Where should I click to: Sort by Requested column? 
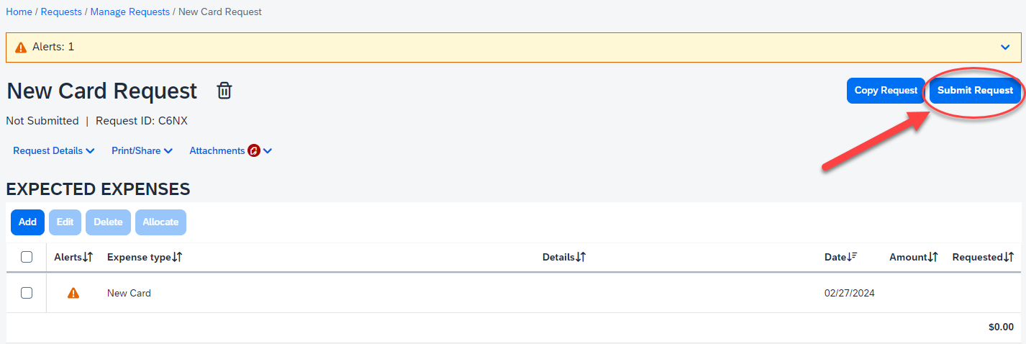(x=1009, y=257)
